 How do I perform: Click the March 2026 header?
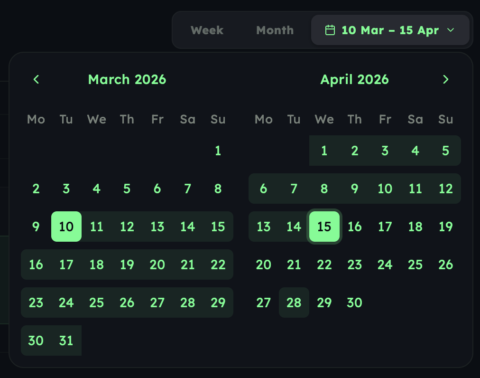127,79
